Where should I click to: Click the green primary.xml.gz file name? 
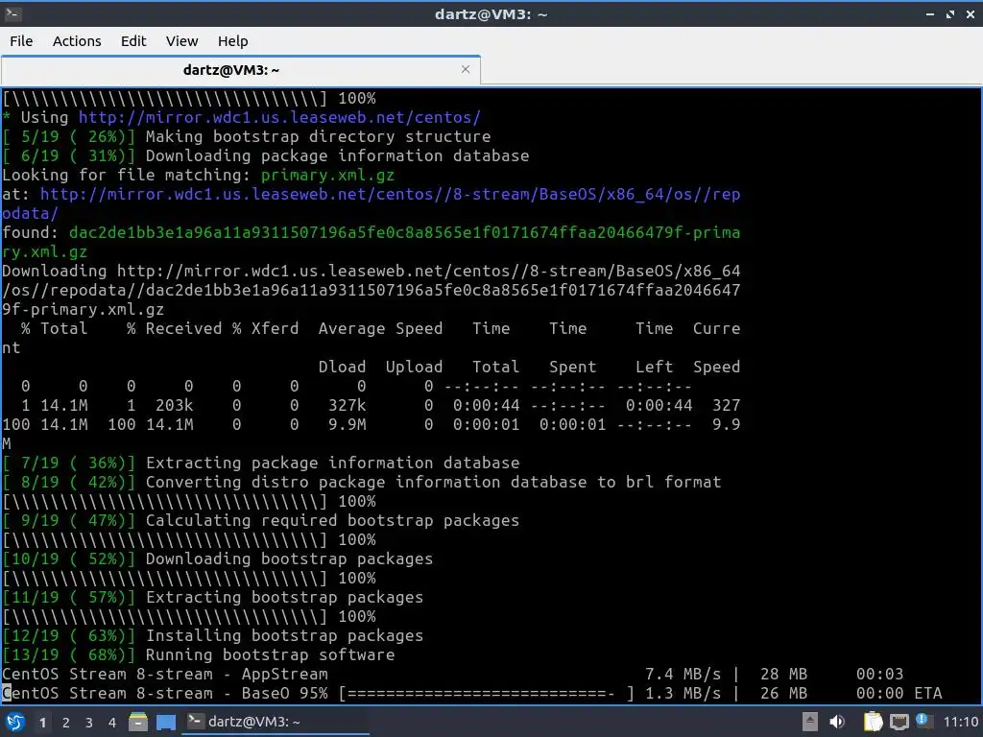328,175
